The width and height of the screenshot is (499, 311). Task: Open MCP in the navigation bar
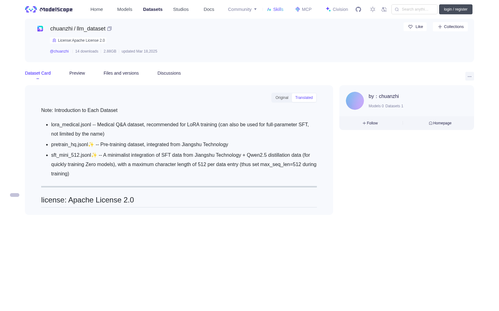(303, 9)
